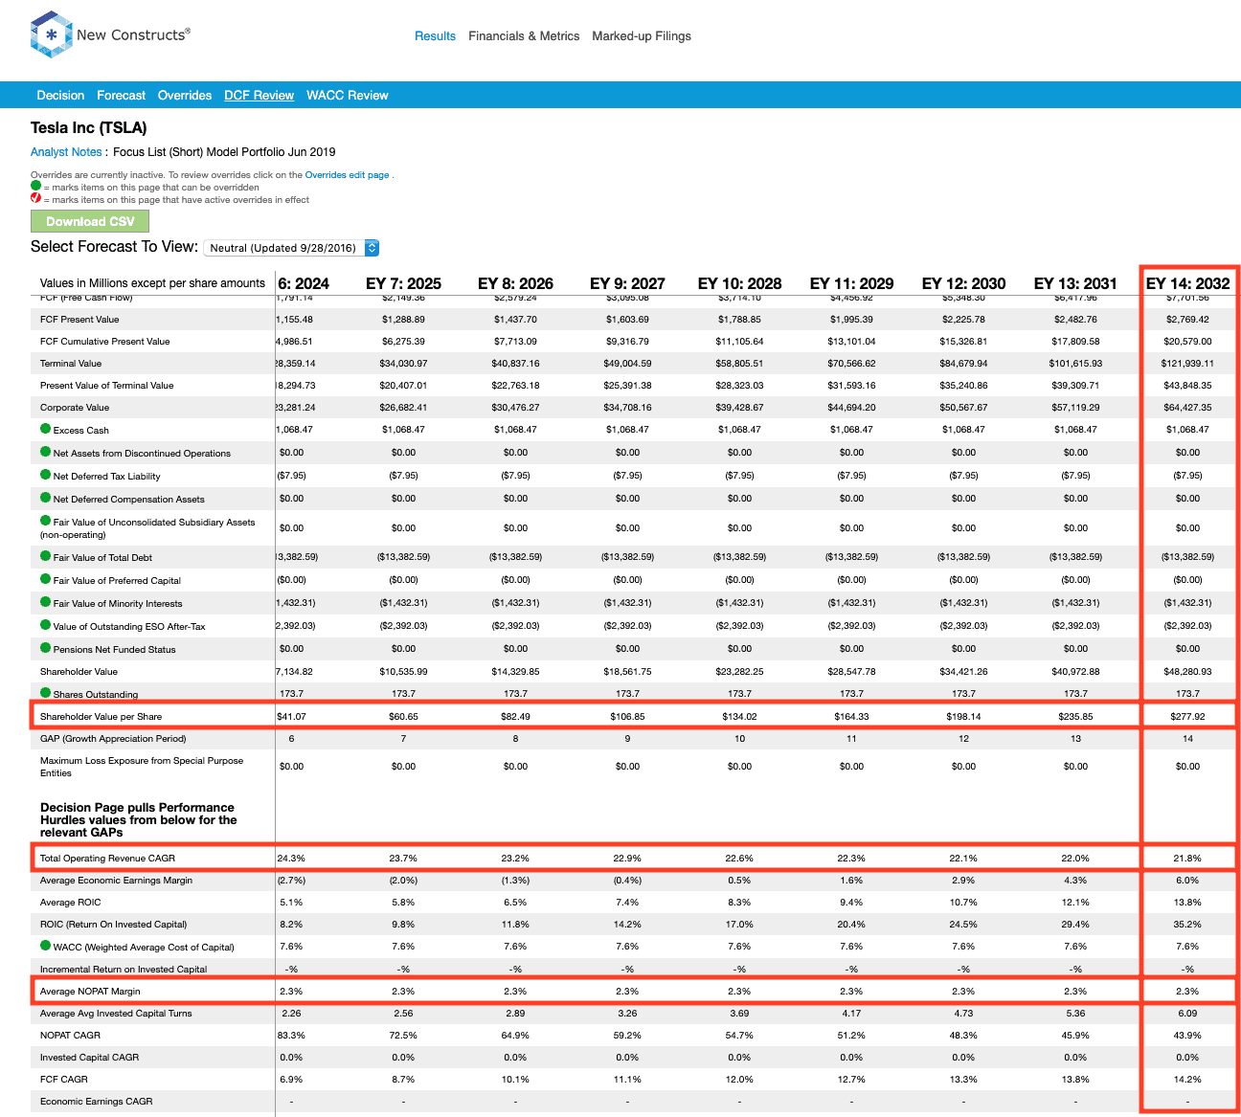
Task: Click the Incremental Return on Invested Capital label
Action: (124, 969)
